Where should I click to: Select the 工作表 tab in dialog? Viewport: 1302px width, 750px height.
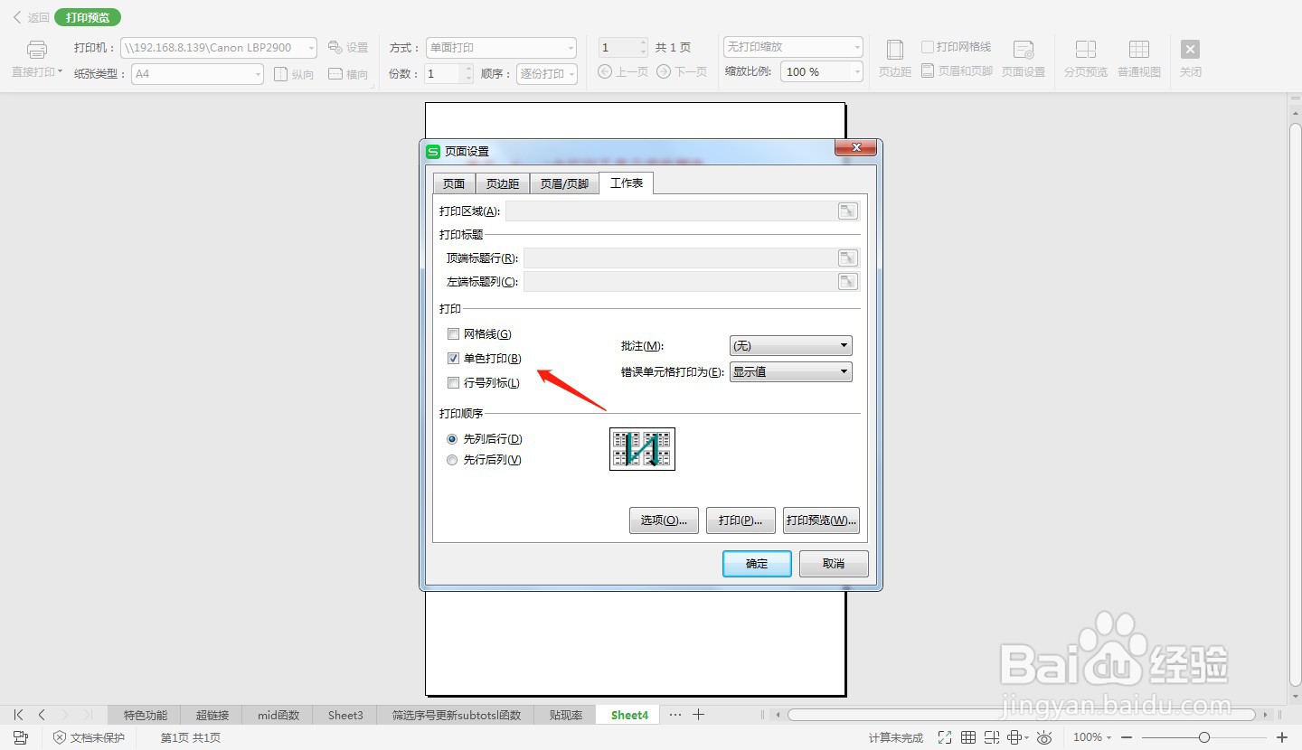coord(627,183)
